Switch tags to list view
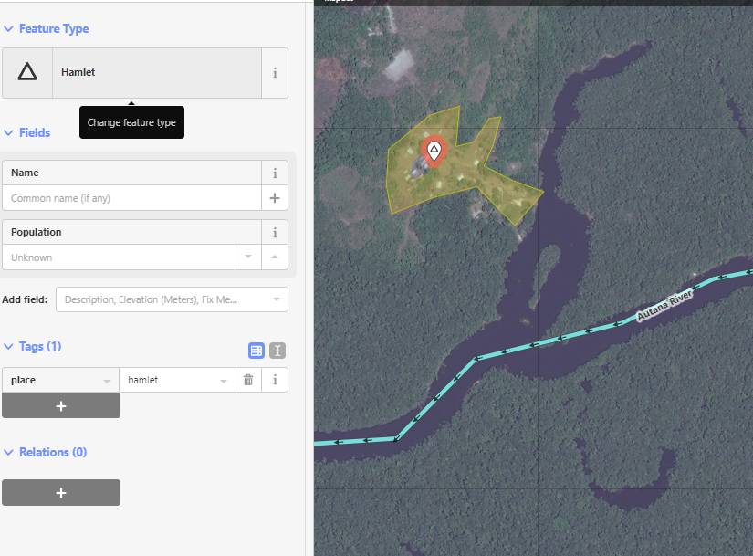Screen dimensions: 753x556 coord(256,351)
